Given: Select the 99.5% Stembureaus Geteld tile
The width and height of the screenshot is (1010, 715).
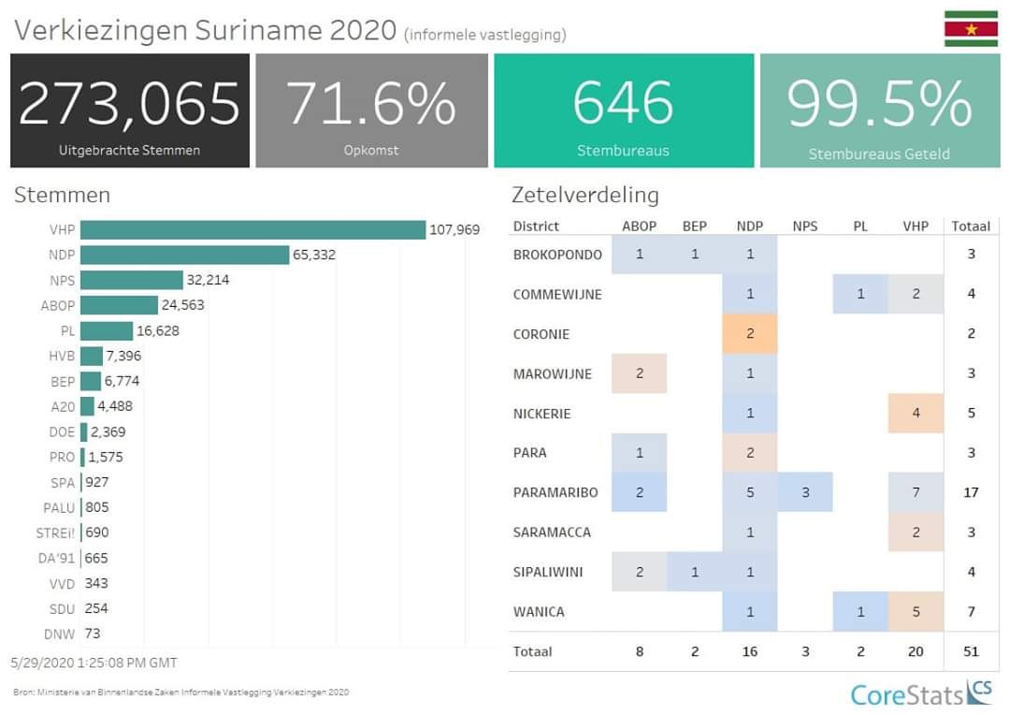Looking at the screenshot, I should click(x=879, y=110).
